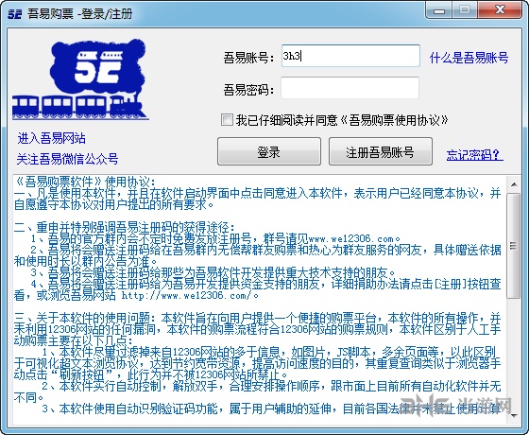Click the 吾易账号: label
Viewport: 529px width, 435px height.
(249, 58)
